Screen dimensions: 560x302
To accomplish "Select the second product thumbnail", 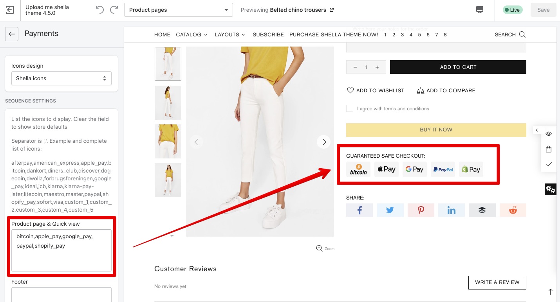I will [168, 102].
